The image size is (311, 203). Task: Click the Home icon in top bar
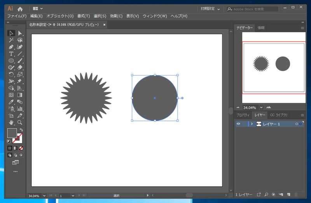20,9
